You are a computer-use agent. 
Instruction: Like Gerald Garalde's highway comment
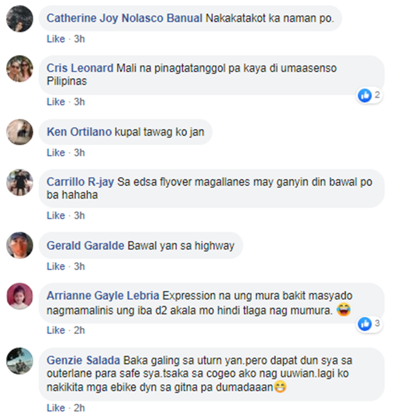coord(56,267)
